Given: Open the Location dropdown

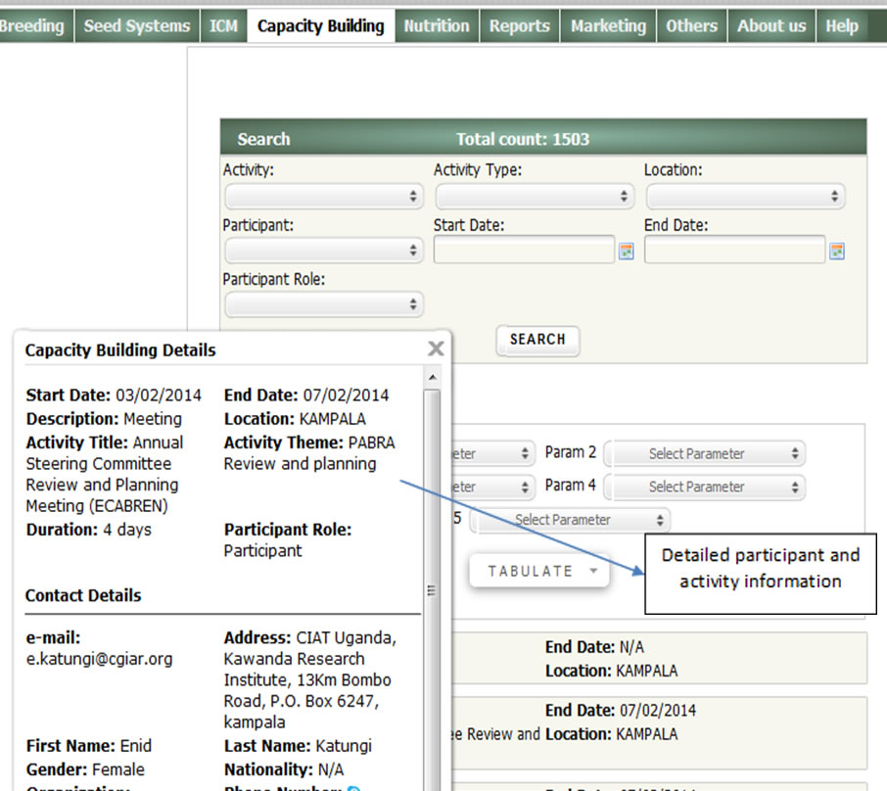Looking at the screenshot, I should tap(744, 197).
